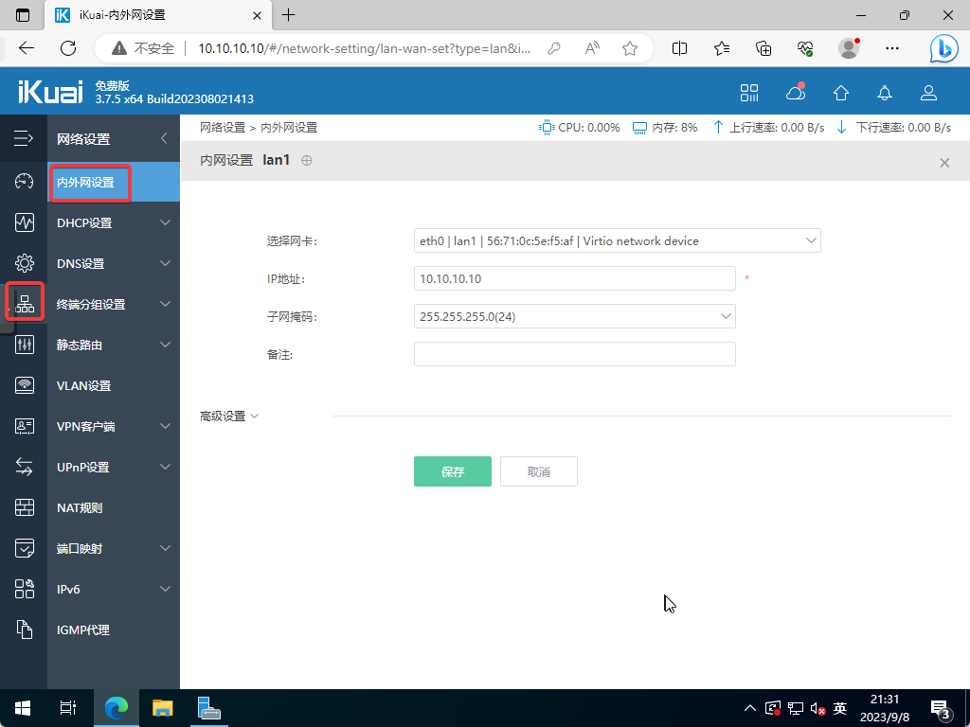Click the notification bell icon
Screen dimensions: 970x727
point(885,92)
